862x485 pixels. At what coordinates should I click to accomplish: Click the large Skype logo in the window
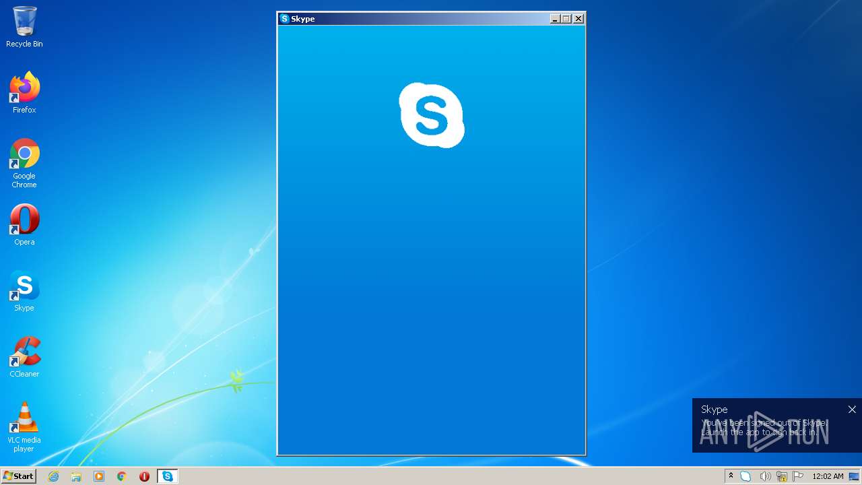click(x=432, y=115)
